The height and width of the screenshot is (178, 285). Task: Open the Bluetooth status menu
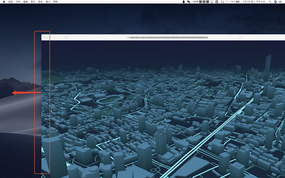pos(222,2)
